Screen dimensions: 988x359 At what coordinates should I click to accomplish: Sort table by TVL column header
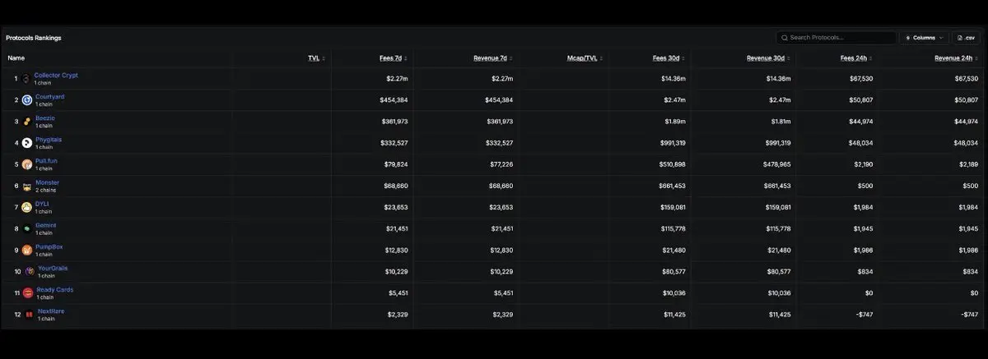click(316, 58)
